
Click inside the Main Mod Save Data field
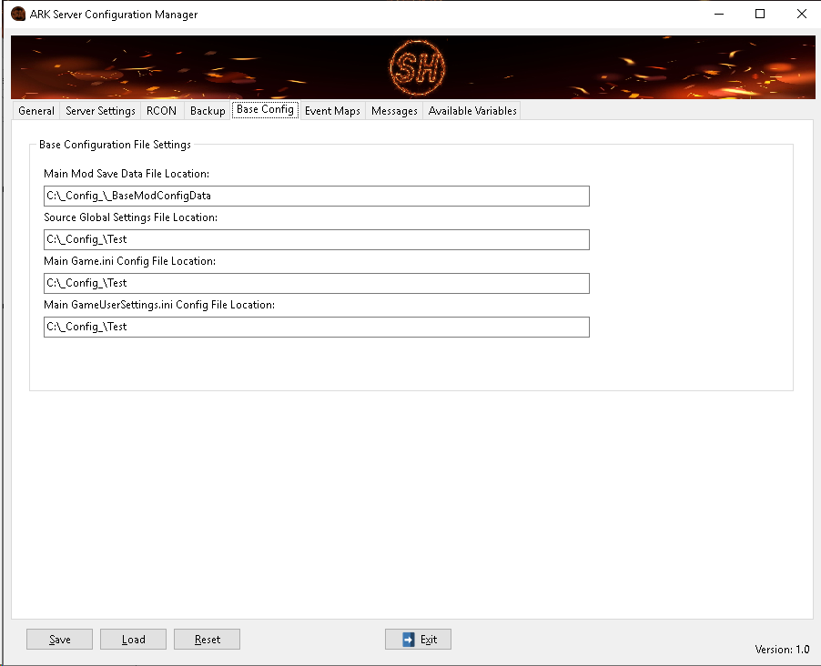(x=316, y=196)
